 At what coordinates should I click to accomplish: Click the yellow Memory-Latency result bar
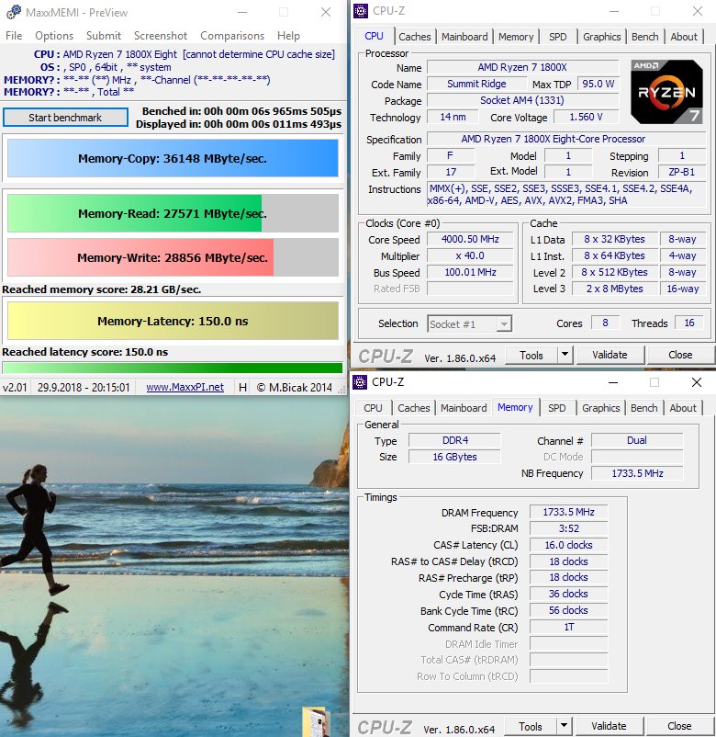[x=173, y=321]
